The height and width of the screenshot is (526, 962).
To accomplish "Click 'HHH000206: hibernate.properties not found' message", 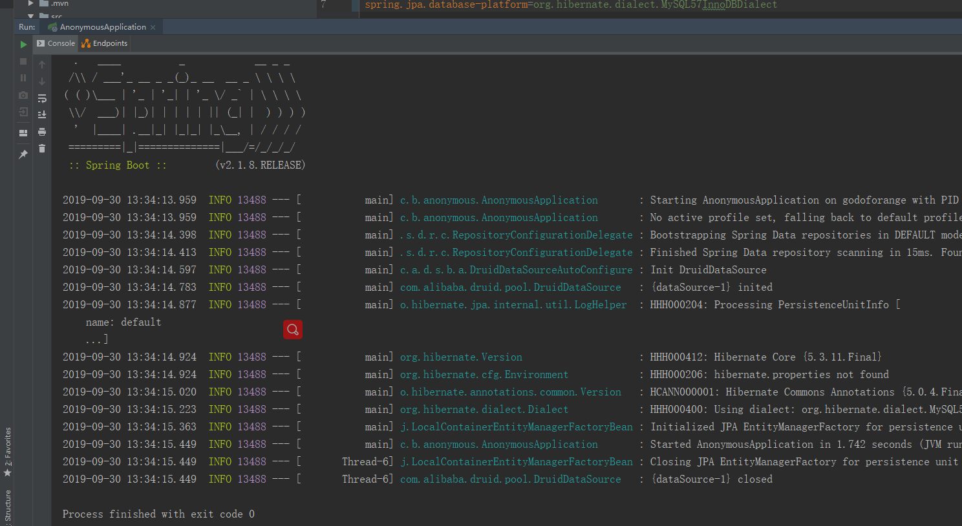I will (x=769, y=375).
